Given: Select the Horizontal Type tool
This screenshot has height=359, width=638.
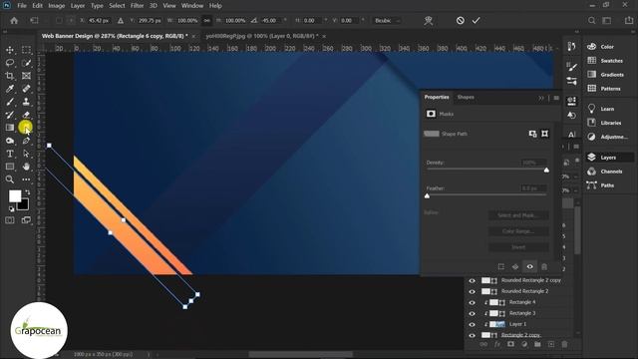Looking at the screenshot, I should [x=10, y=154].
